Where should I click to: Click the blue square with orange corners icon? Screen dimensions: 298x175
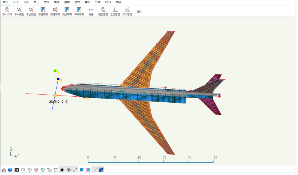(x=82, y=170)
